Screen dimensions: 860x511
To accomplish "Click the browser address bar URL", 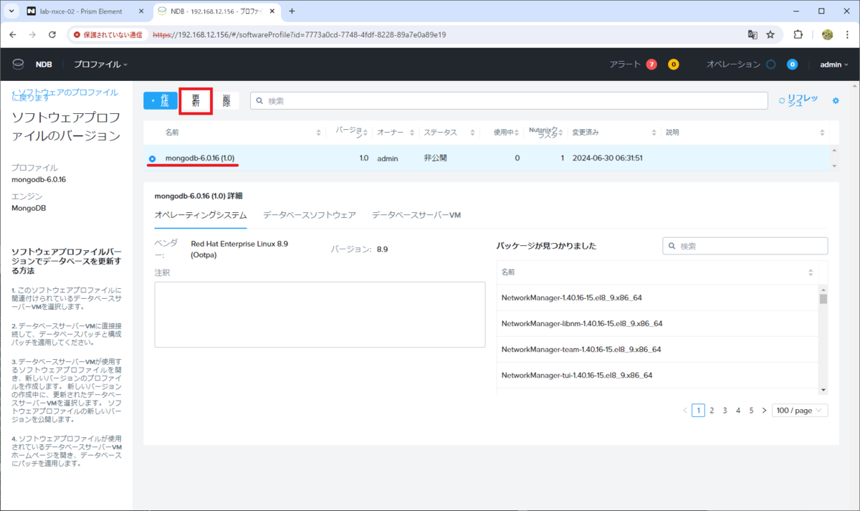I will [x=300, y=34].
